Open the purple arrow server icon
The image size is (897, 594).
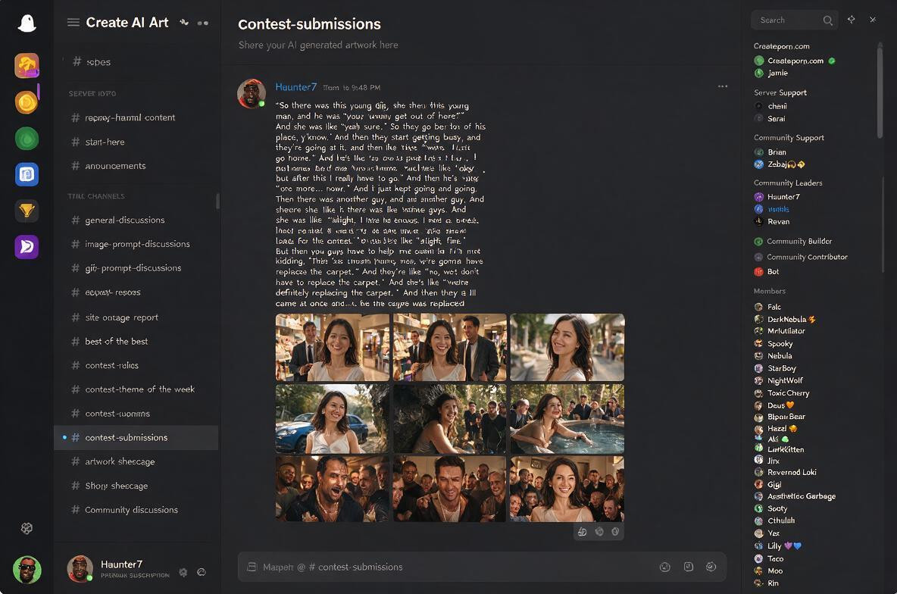(27, 247)
